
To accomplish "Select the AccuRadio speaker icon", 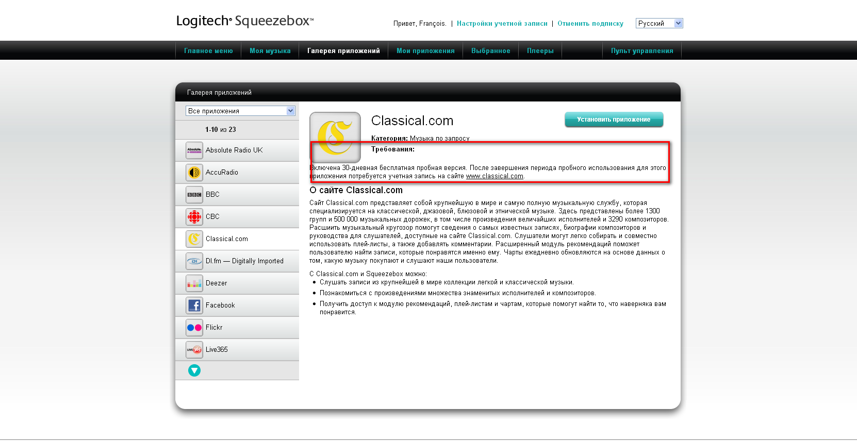I will pos(194,173).
